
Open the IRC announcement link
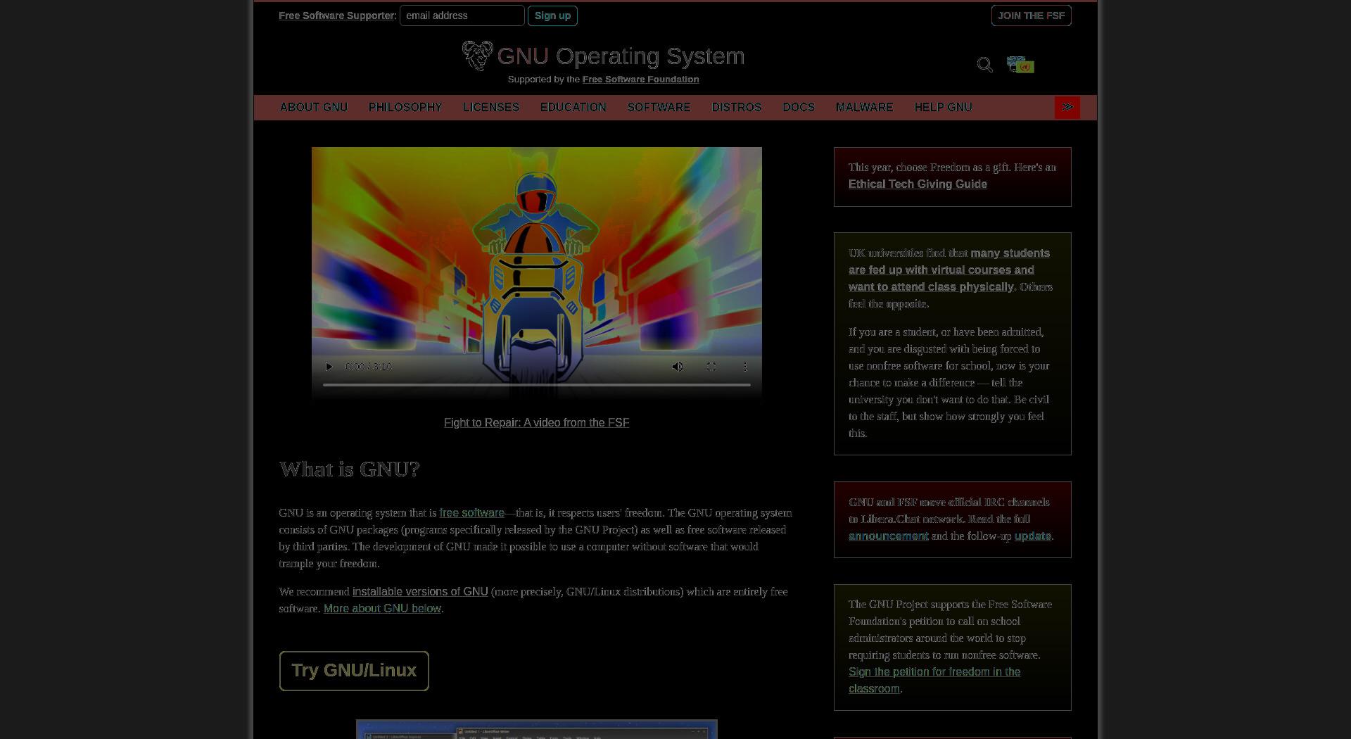888,536
